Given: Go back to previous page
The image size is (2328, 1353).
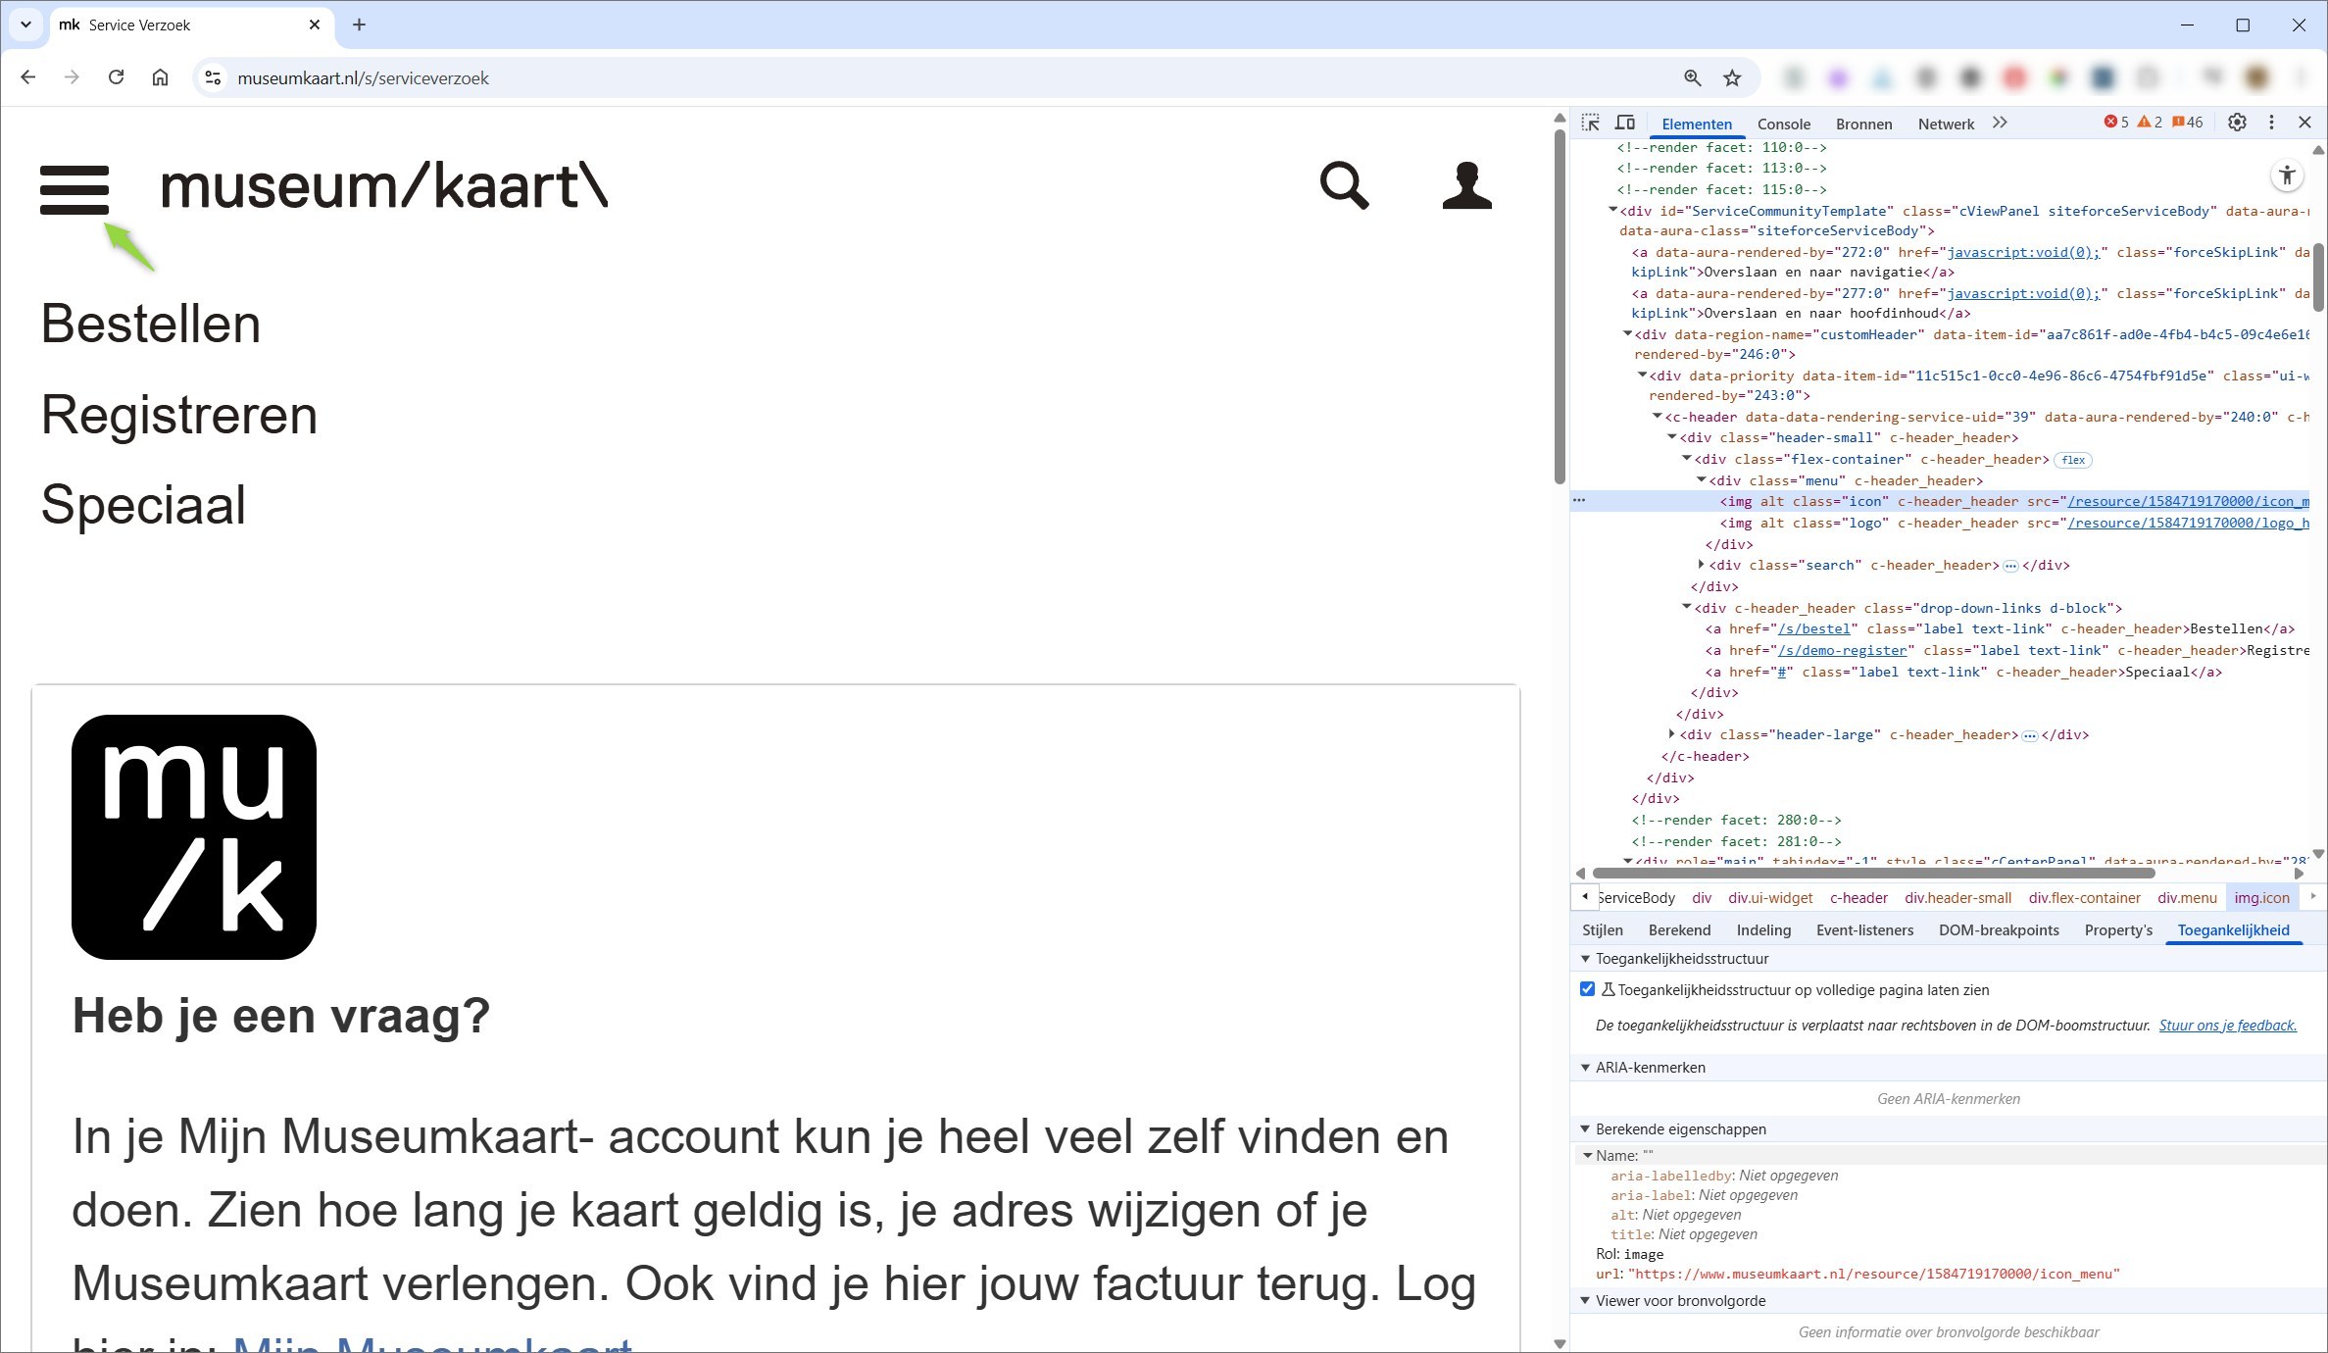Looking at the screenshot, I should pos(27,77).
